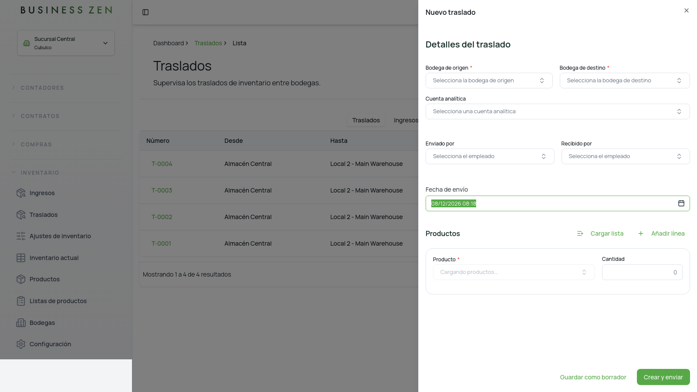Open Bodegas icon in sidebar
The height and width of the screenshot is (392, 697).
(21, 323)
